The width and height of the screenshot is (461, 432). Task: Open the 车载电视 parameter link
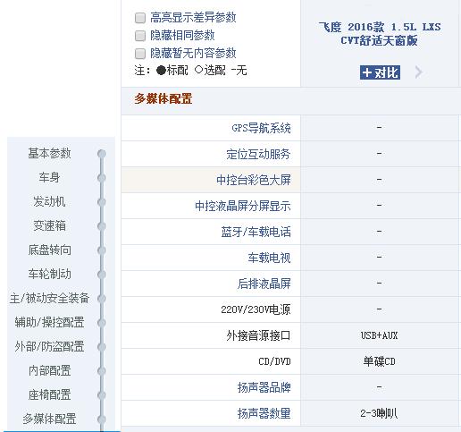(x=269, y=258)
